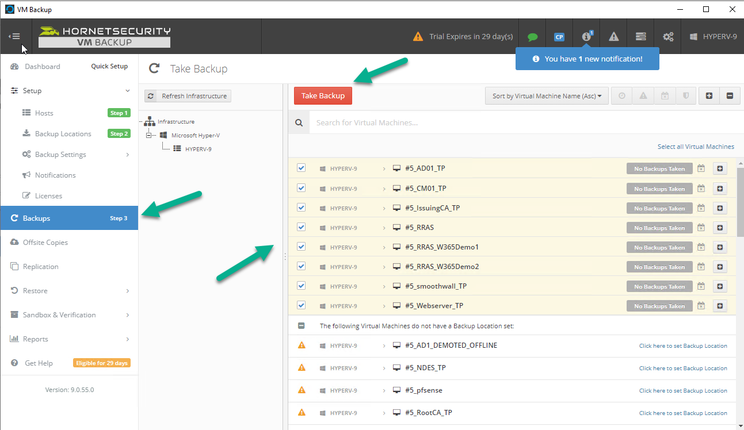Open the Notifications menu item

tap(55, 175)
